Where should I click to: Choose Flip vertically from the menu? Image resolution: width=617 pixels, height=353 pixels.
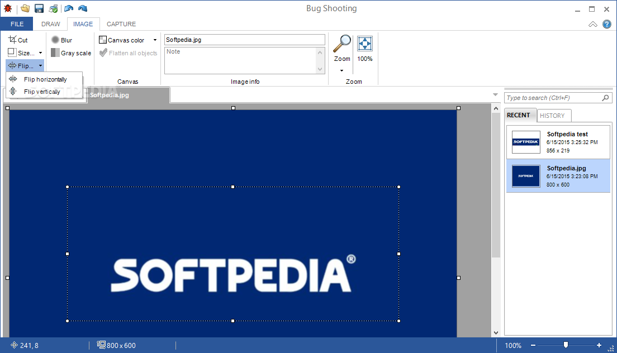44,92
